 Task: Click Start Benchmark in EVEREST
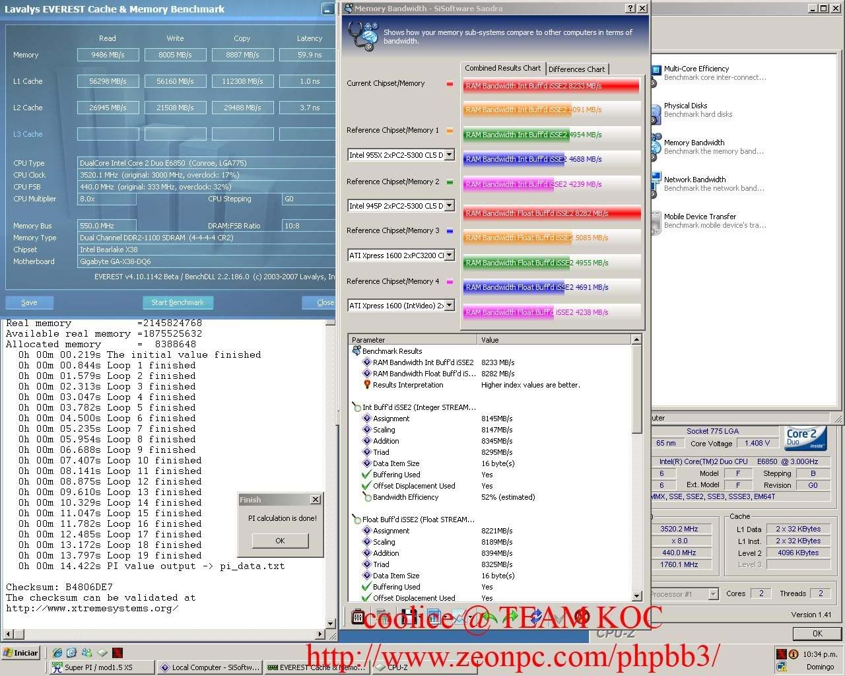(178, 302)
